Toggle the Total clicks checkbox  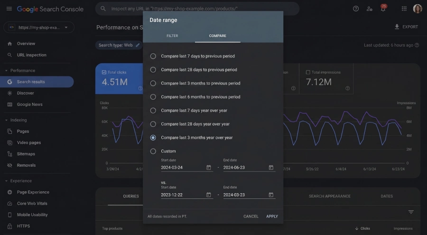[x=104, y=72]
